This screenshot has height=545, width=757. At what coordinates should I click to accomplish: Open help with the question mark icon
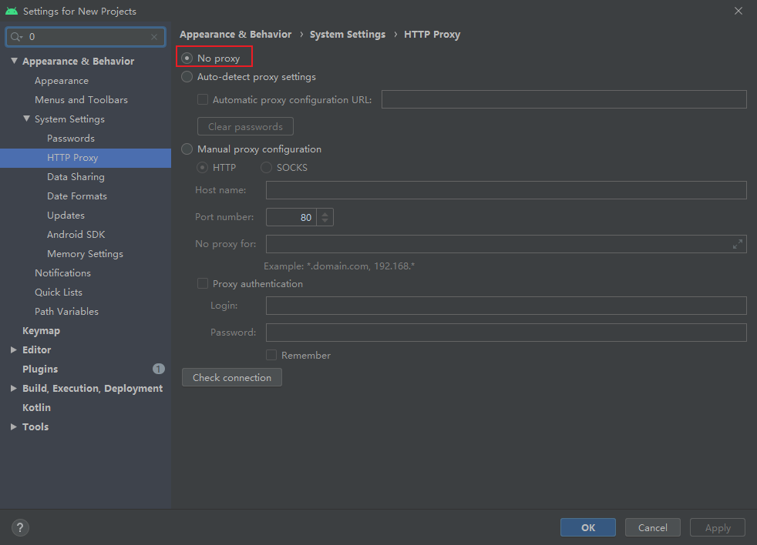[20, 527]
